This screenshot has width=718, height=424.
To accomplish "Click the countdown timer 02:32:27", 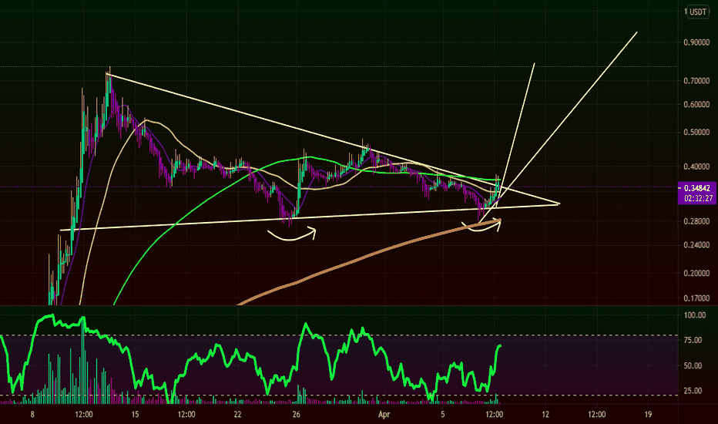I will pyautogui.click(x=698, y=198).
